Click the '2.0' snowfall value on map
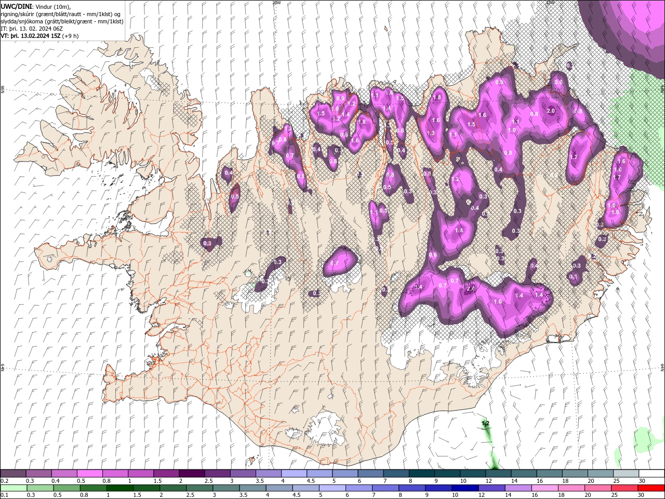The image size is (665, 499). click(551, 111)
